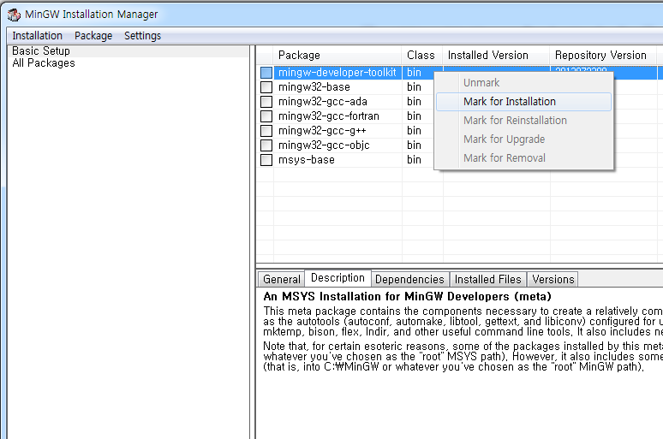Image resolution: width=663 pixels, height=439 pixels.
Task: Switch to the General tab
Action: (282, 279)
